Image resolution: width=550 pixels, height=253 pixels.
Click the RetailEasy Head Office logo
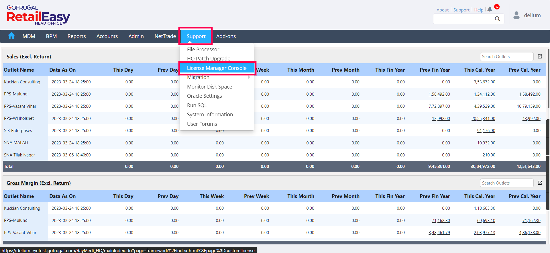(38, 15)
